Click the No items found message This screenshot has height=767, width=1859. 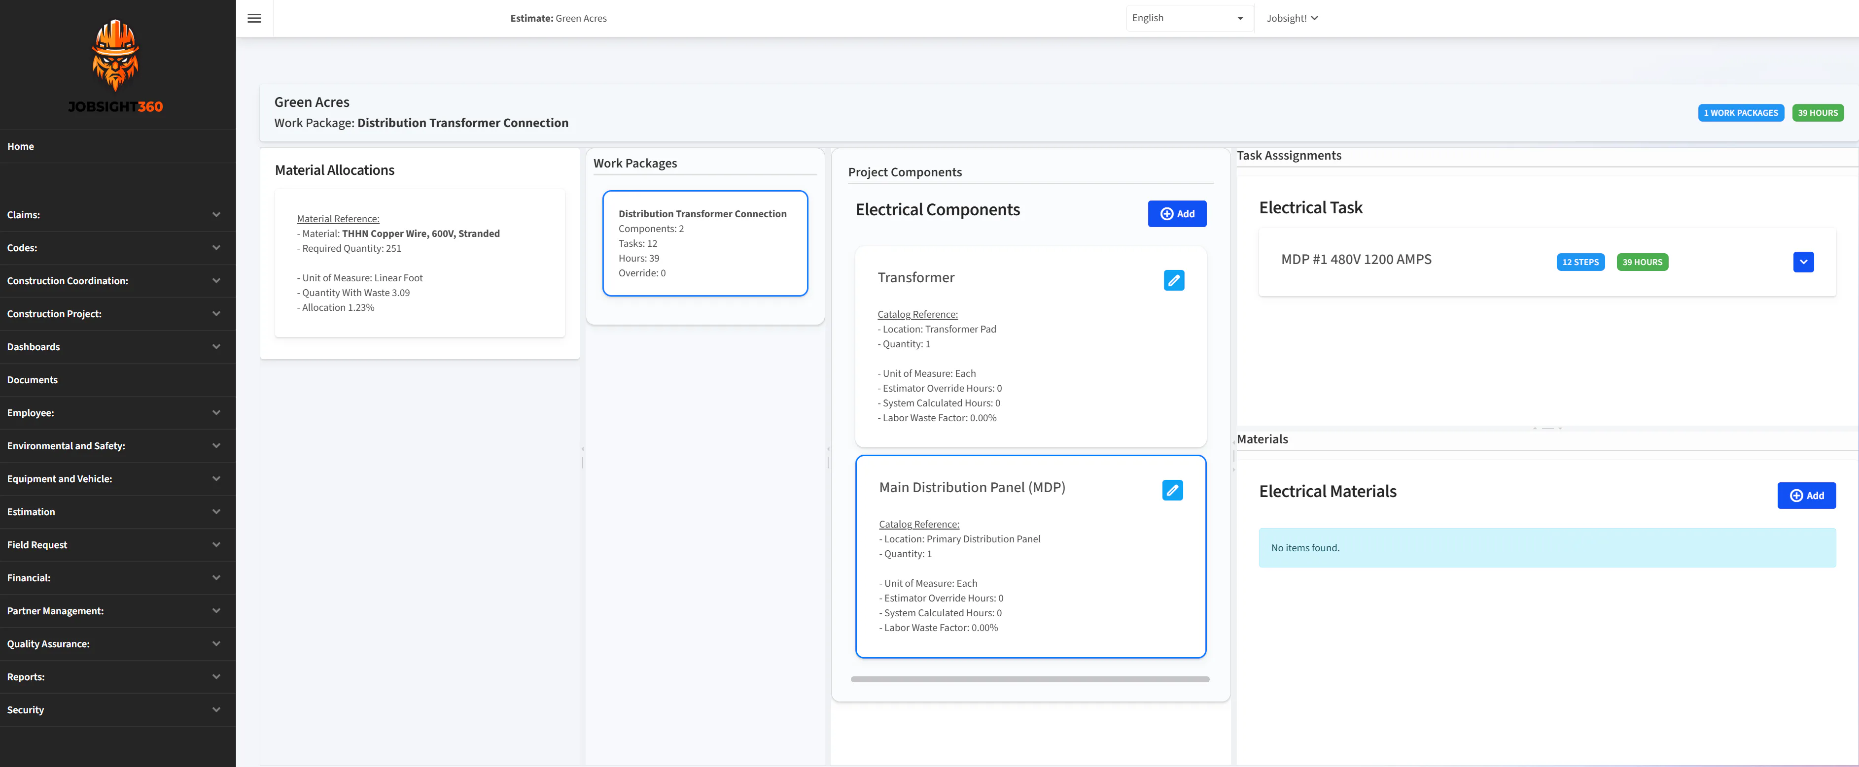pos(1546,548)
